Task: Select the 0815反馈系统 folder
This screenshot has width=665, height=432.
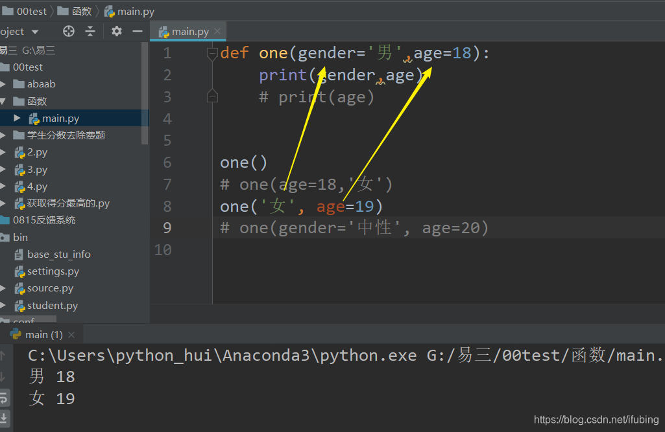Action: point(38,220)
